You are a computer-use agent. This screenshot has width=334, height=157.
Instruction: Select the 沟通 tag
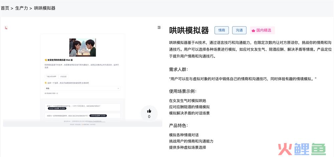click(x=239, y=30)
